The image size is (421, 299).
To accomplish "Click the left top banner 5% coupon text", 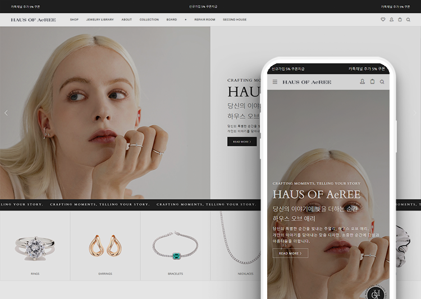I will (x=25, y=7).
